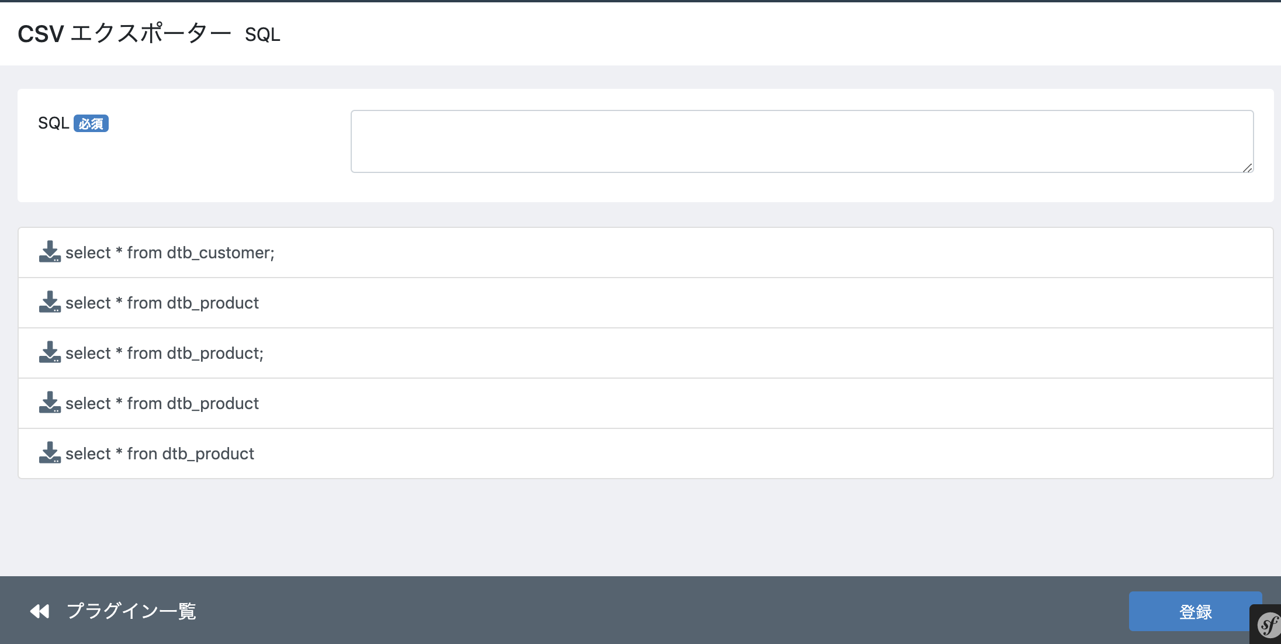Go back to プラグイン一覧

(x=131, y=611)
